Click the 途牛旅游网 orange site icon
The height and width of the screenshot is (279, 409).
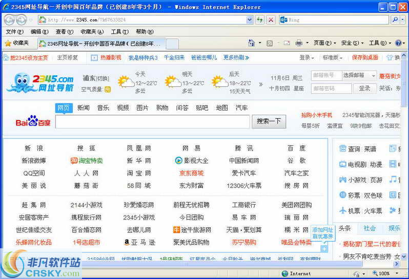click(x=177, y=230)
